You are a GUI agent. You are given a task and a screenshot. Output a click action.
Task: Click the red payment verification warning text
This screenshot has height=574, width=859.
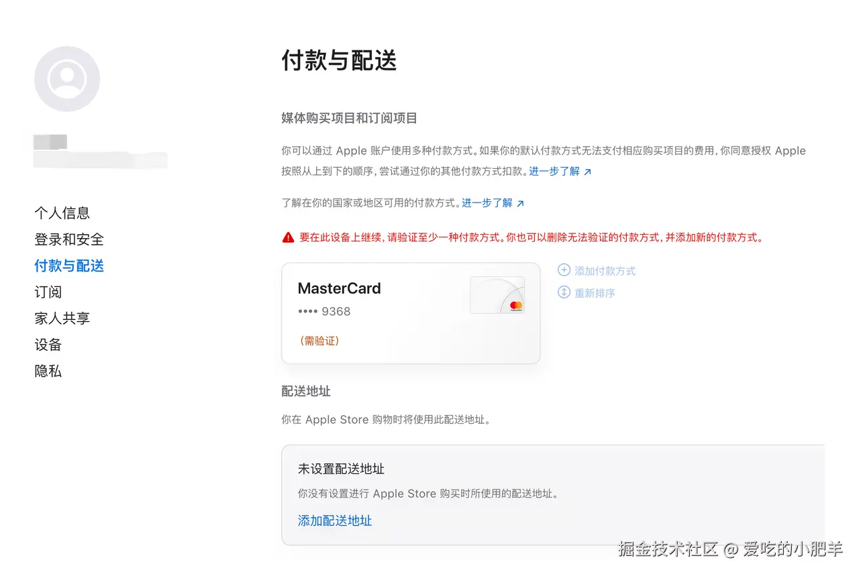tap(532, 237)
